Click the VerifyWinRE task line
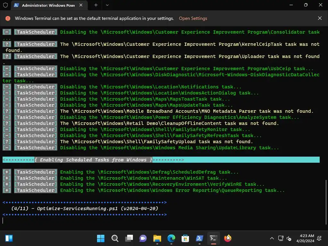Viewport: 328px width, 246px height. (x=134, y=184)
